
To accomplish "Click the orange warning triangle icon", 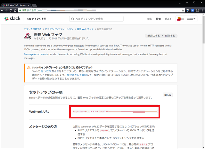I will (x=29, y=67).
